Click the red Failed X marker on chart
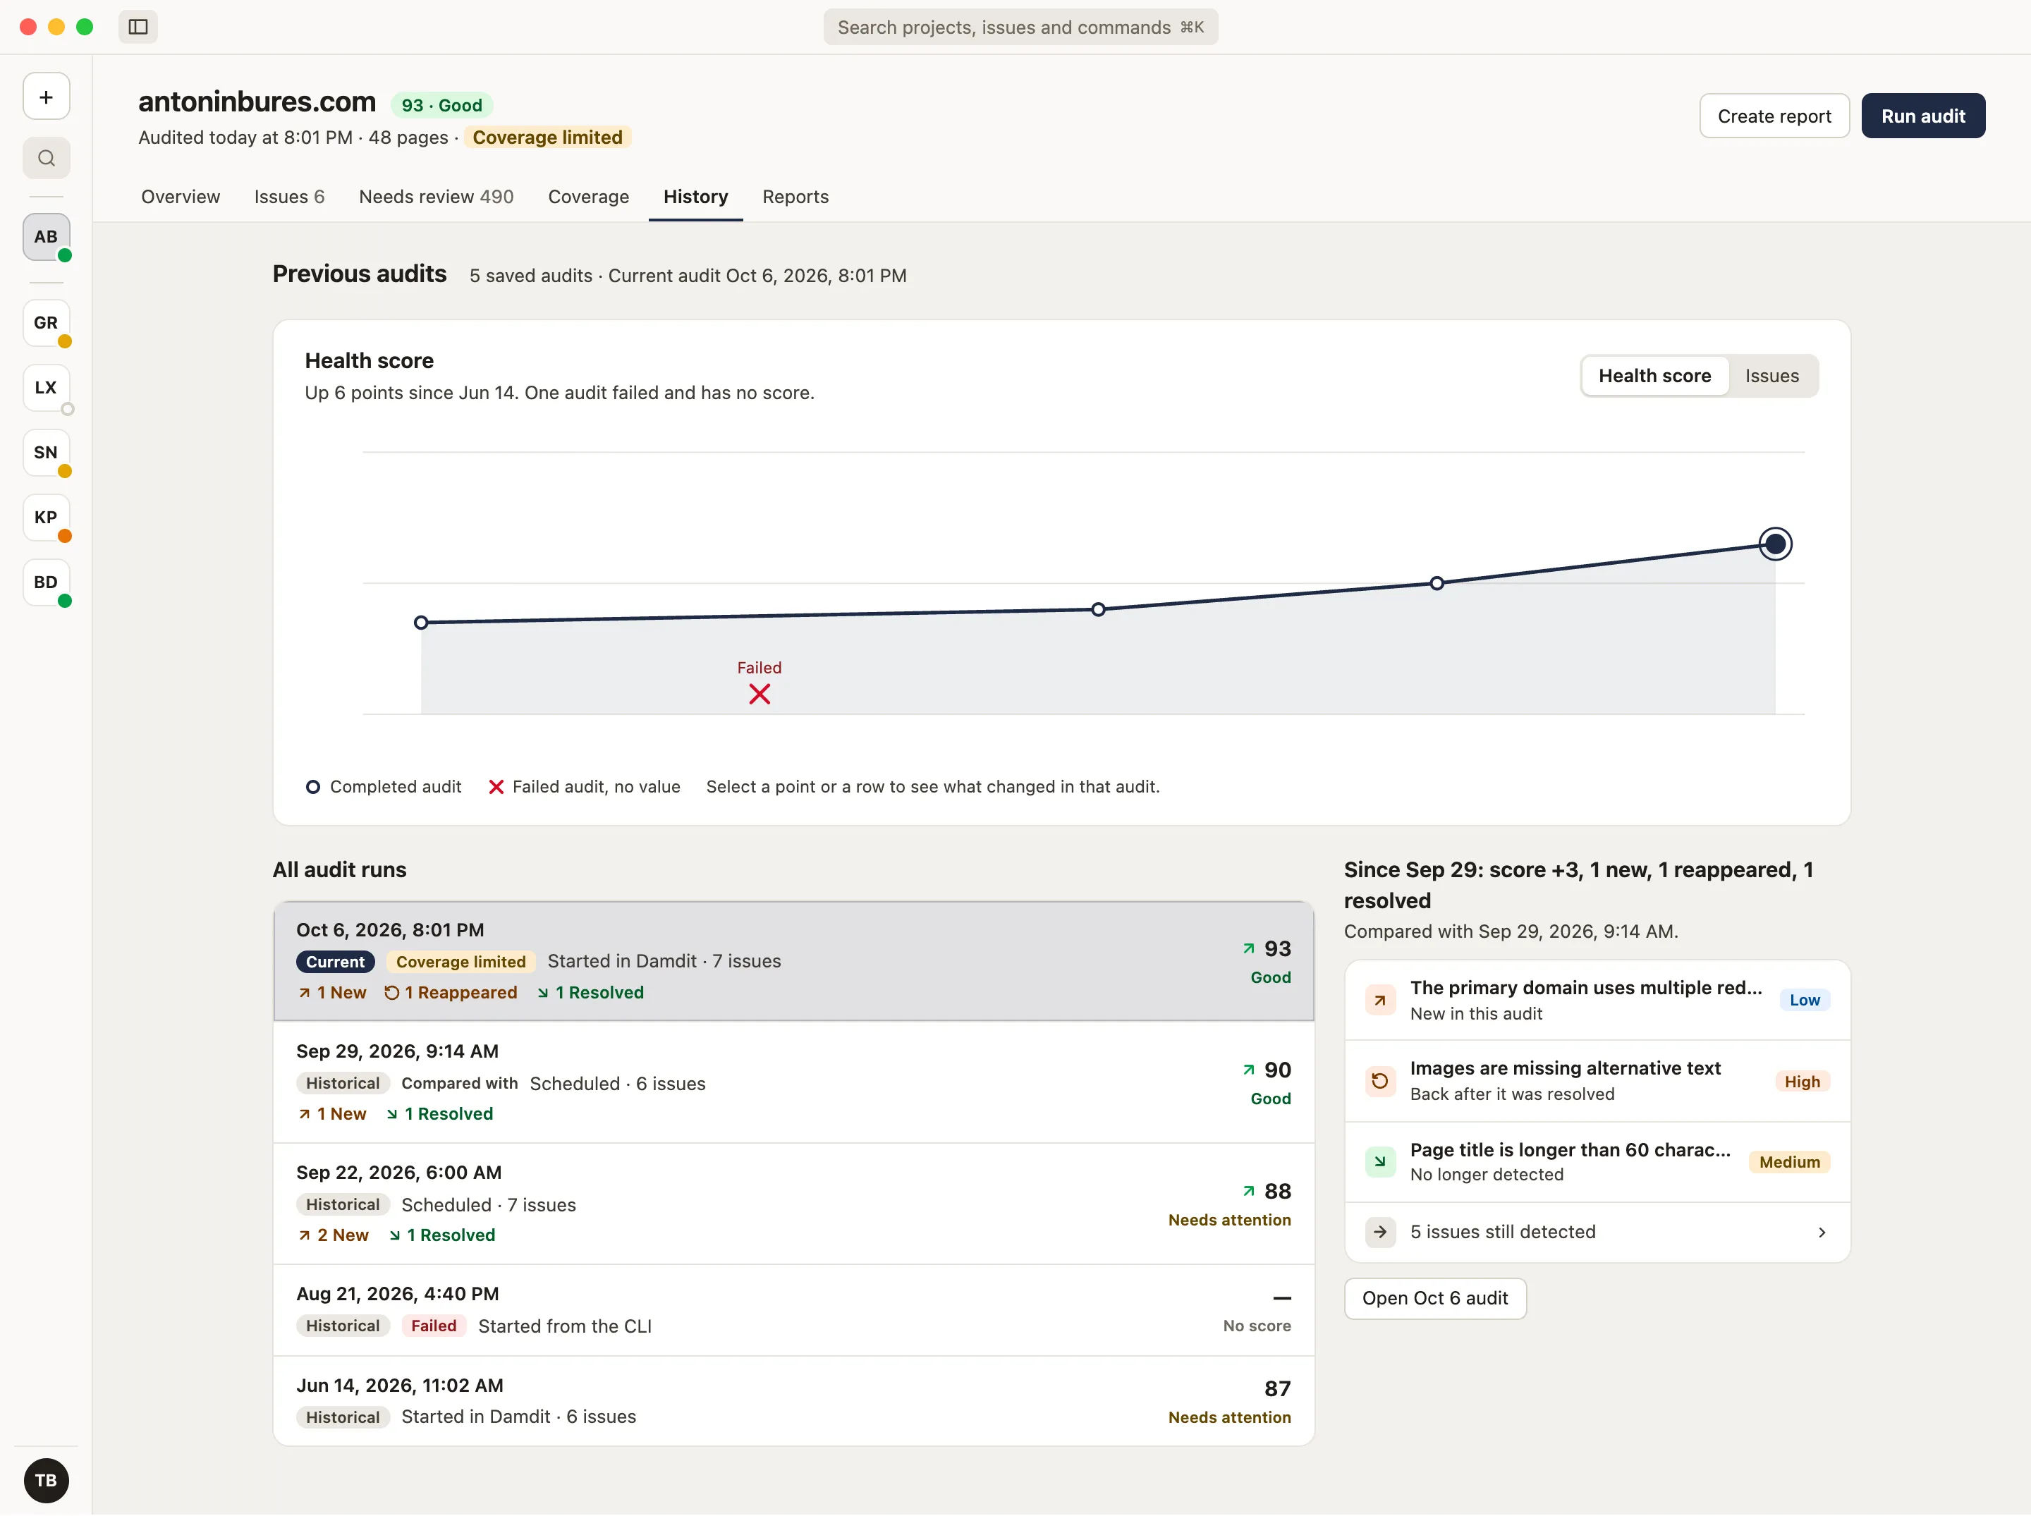 click(x=759, y=694)
